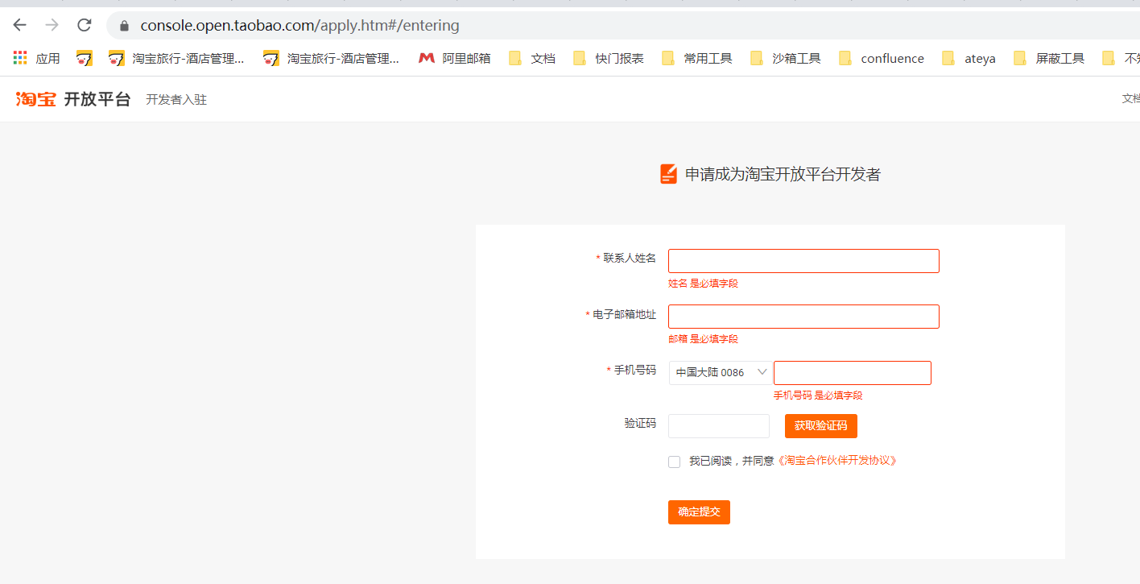
Task: Open the confluence bookmark folder
Action: [x=882, y=58]
